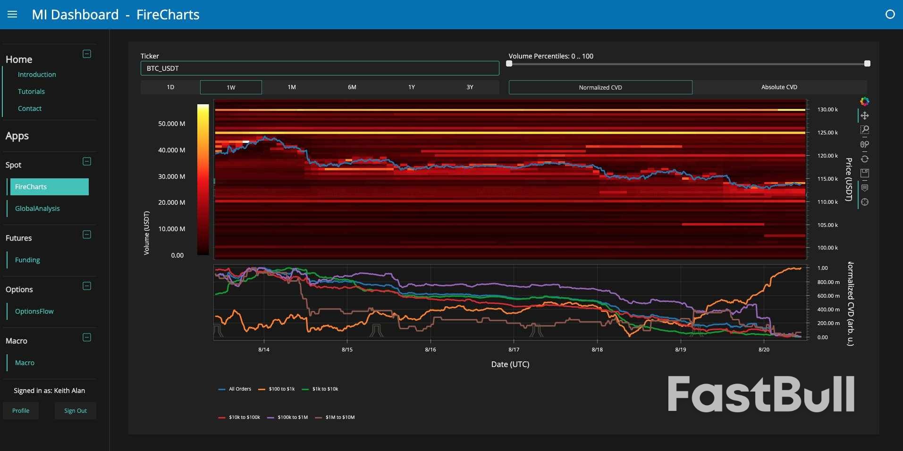Download the chart using the save icon
The height and width of the screenshot is (451, 903).
865,173
